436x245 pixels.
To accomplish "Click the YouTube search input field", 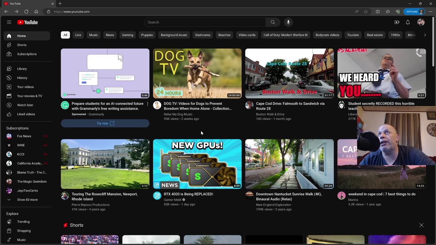I will (x=205, y=22).
